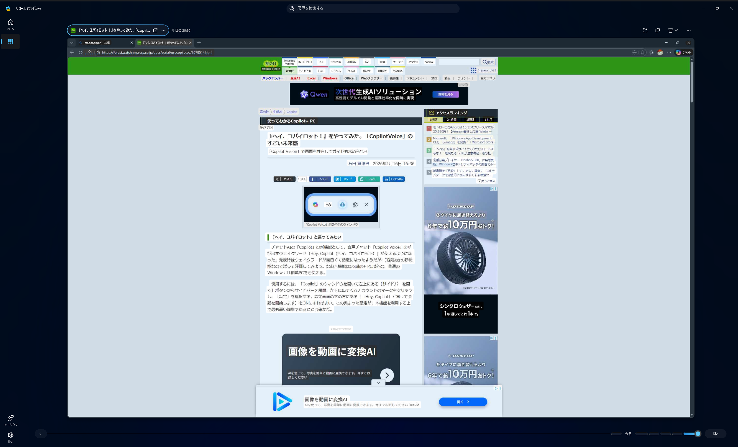Activate the Click to Do extraction icon

[x=645, y=30]
